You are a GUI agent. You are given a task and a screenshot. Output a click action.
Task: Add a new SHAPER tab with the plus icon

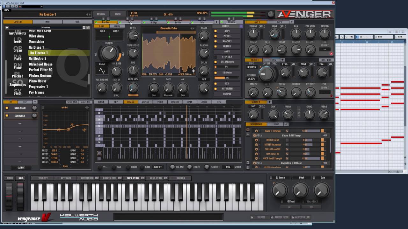click(x=269, y=102)
